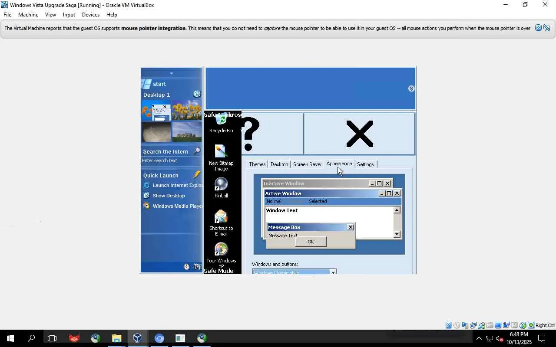Click scrollbar up arrow in Window Text preview
This screenshot has height=347, width=556.
(397, 210)
